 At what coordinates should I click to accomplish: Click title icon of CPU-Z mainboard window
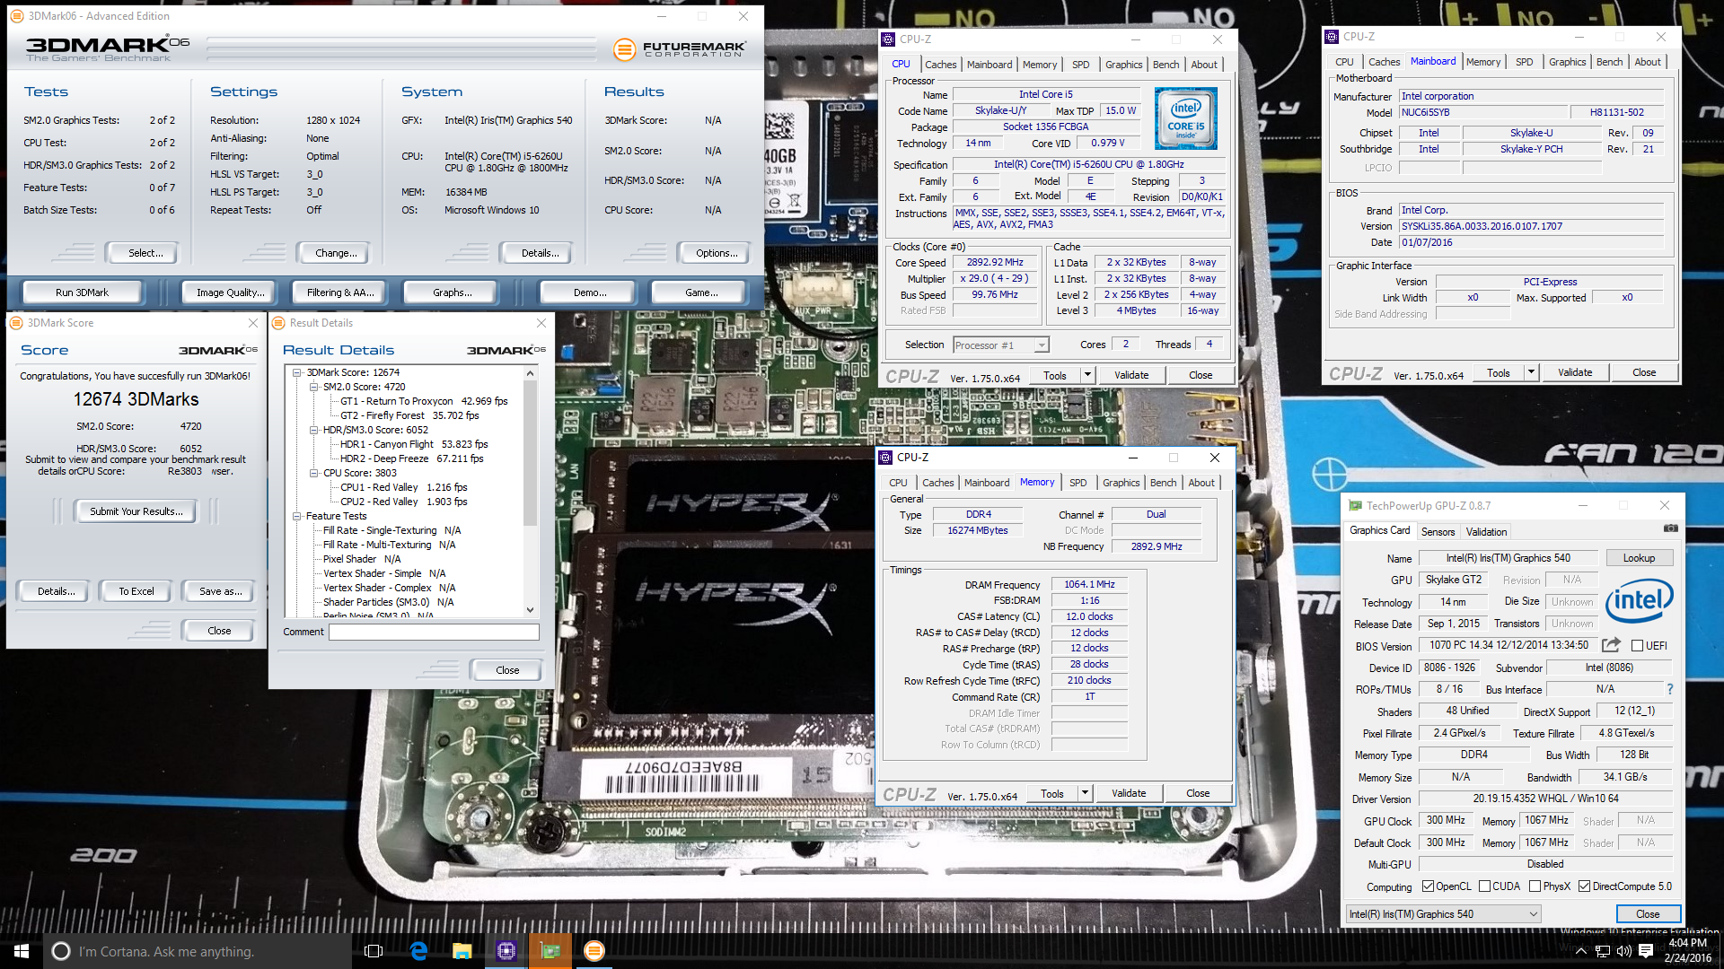coord(1333,37)
